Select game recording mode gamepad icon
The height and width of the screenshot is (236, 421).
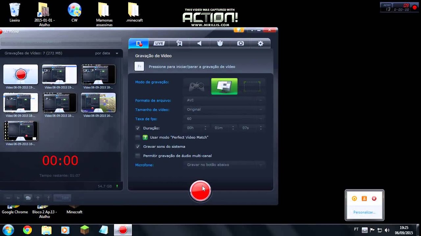coord(196,86)
